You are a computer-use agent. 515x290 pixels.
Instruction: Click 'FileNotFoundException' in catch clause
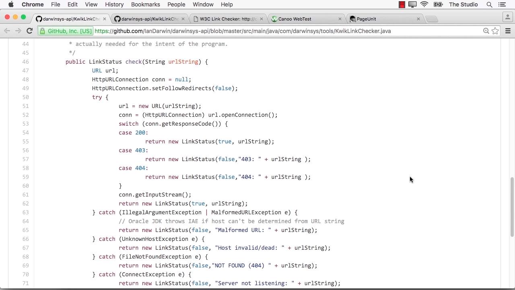pyautogui.click(x=157, y=257)
